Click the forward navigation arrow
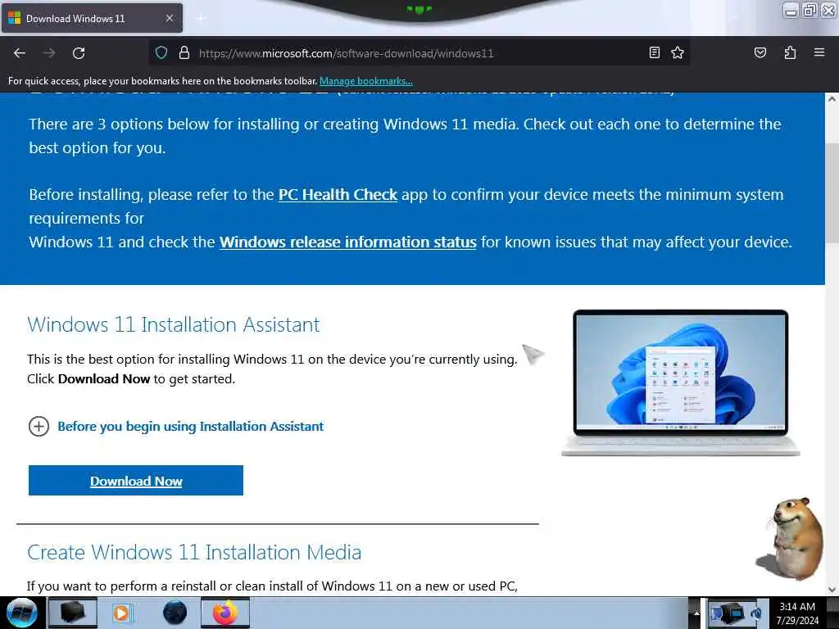The image size is (839, 629). point(49,53)
